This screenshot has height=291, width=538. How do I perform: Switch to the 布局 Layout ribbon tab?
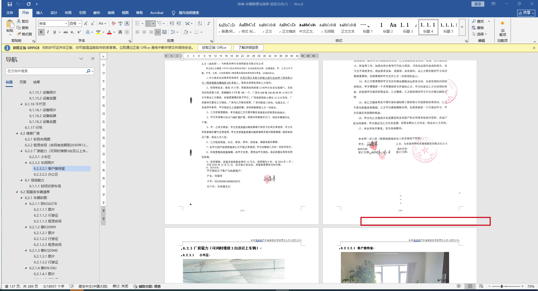pyautogui.click(x=68, y=13)
